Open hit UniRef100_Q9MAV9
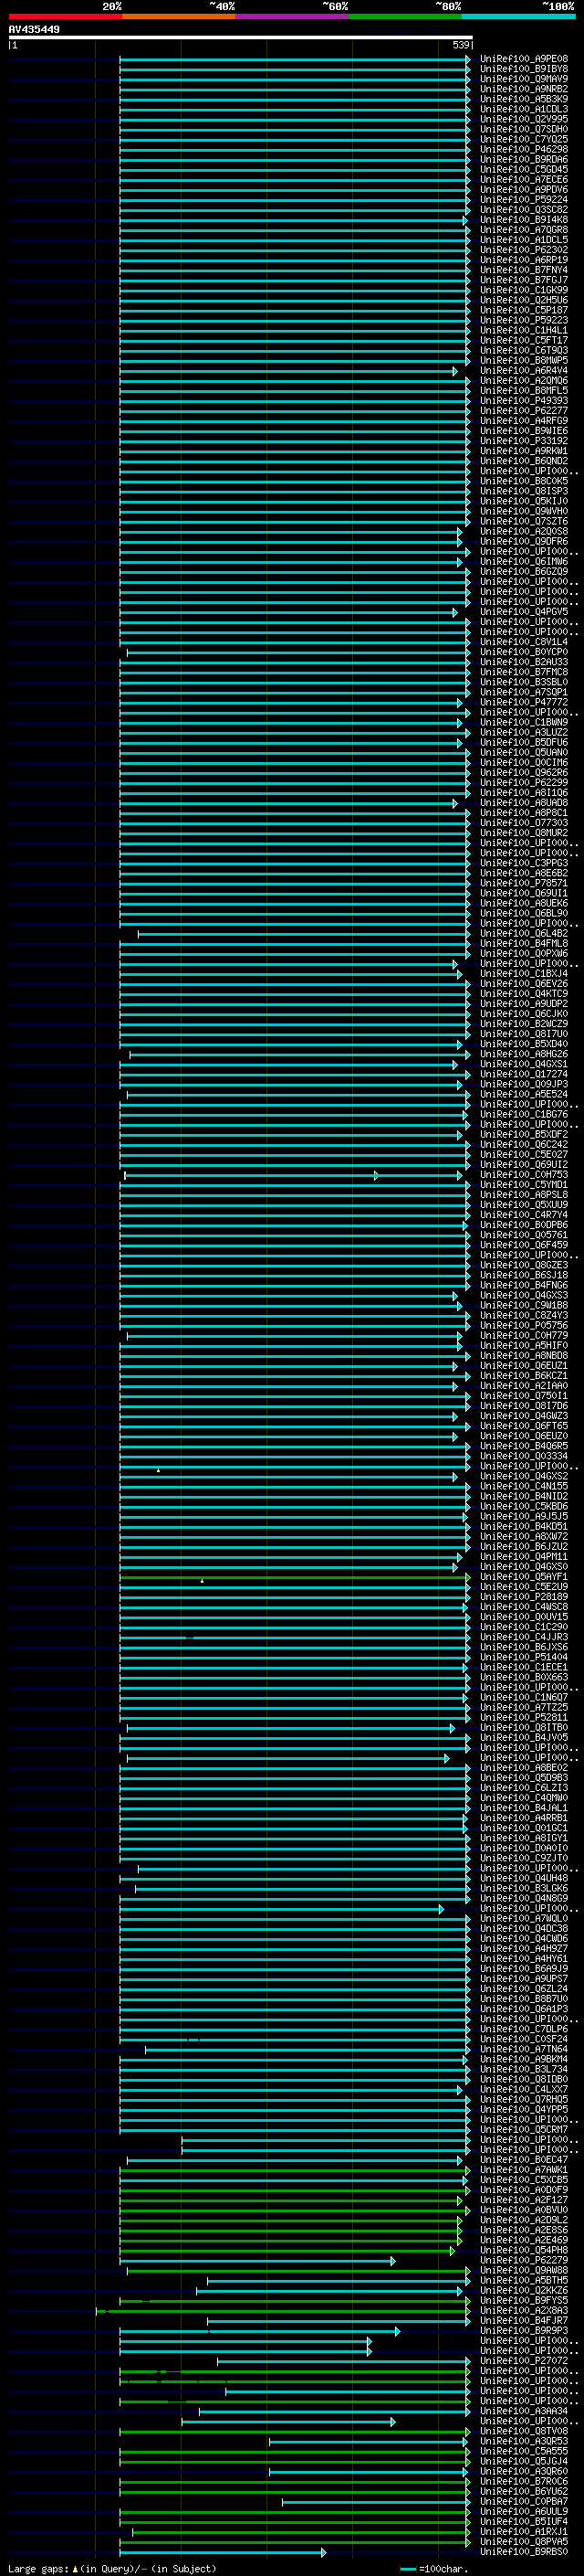 point(523,79)
